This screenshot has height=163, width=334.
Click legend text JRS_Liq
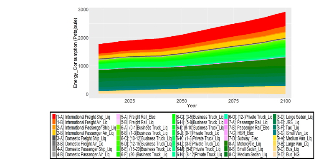tap(292, 122)
